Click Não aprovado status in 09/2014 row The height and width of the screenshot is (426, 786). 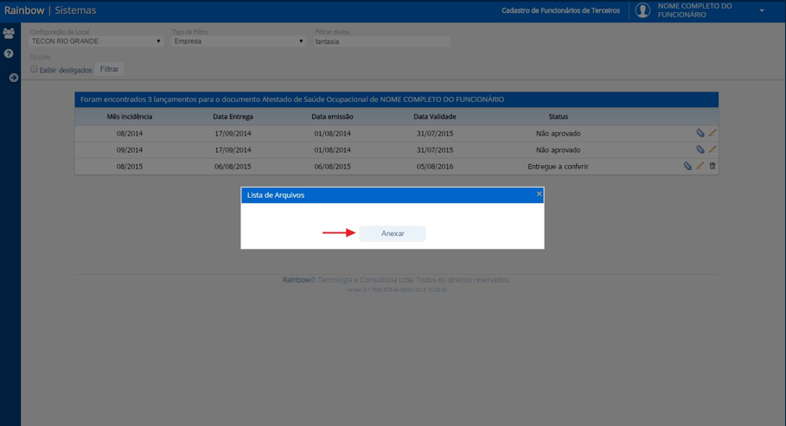click(x=558, y=149)
